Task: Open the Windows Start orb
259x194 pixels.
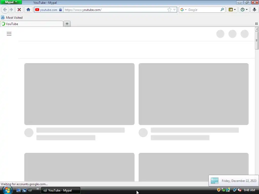Action: point(7,190)
